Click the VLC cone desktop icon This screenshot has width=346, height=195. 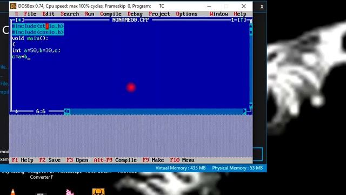pos(13,192)
